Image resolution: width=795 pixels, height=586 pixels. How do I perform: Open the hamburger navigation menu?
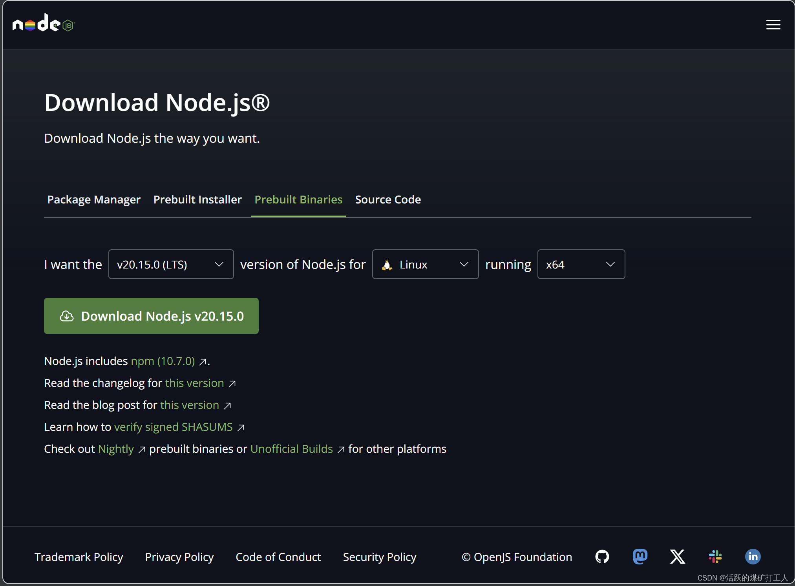click(x=773, y=25)
